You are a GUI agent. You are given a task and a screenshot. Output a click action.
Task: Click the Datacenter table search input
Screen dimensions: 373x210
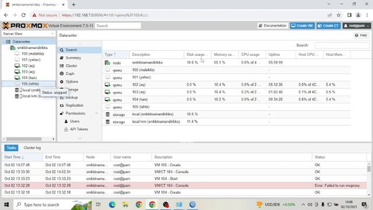tap(342, 45)
